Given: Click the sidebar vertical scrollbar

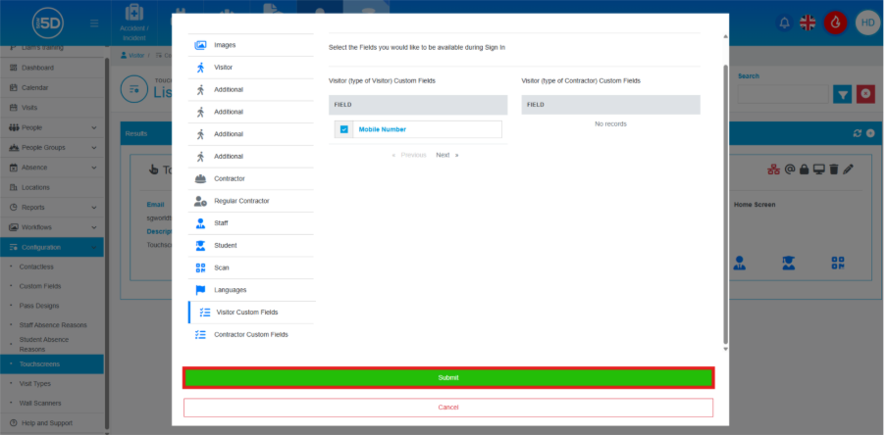Looking at the screenshot, I should 107,243.
